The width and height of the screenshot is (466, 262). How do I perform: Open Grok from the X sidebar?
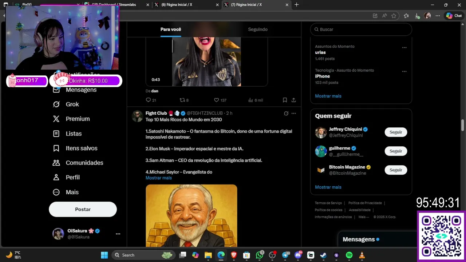[x=66, y=104]
